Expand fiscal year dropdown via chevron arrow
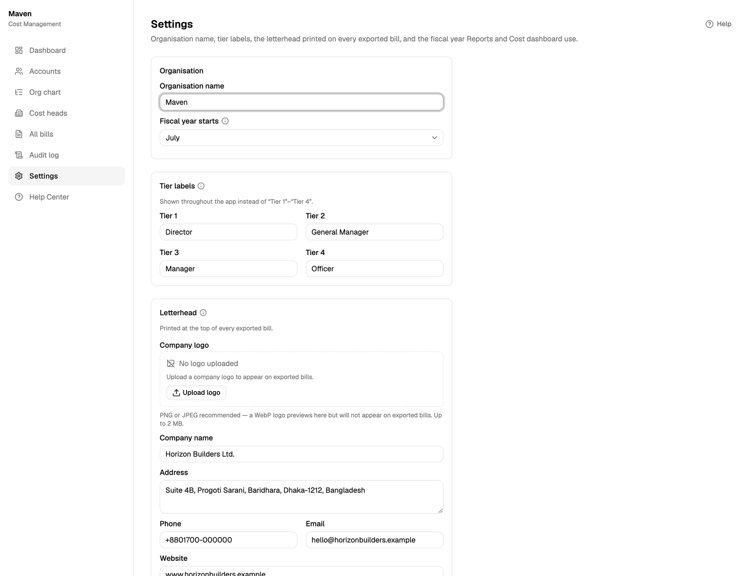The width and height of the screenshot is (754, 576). tap(434, 138)
